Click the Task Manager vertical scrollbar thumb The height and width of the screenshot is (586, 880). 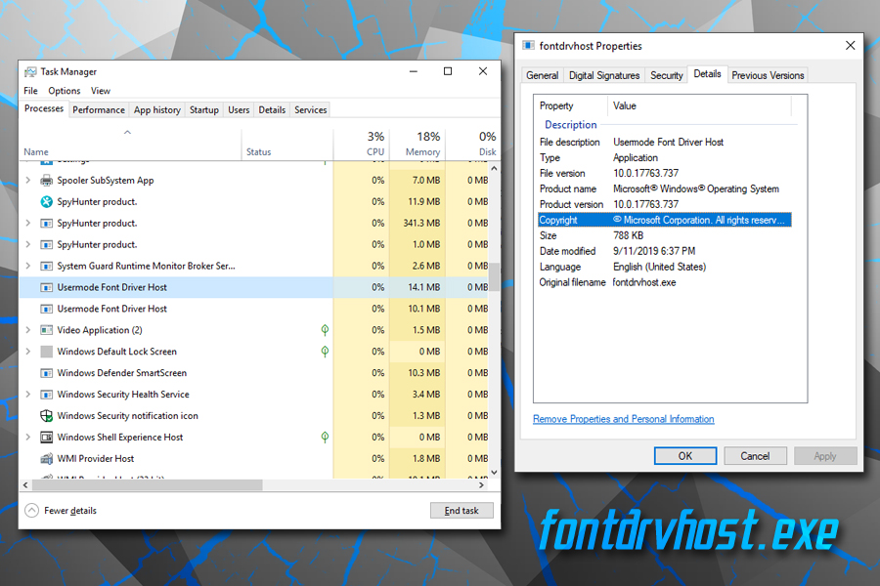pyautogui.click(x=494, y=277)
